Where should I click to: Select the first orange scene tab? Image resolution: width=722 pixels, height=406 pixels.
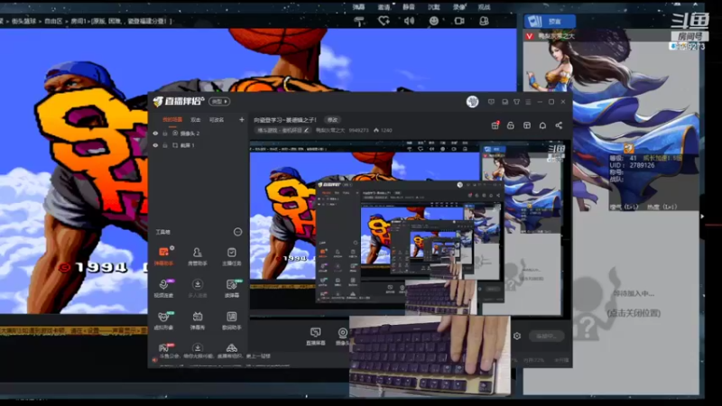[171, 120]
